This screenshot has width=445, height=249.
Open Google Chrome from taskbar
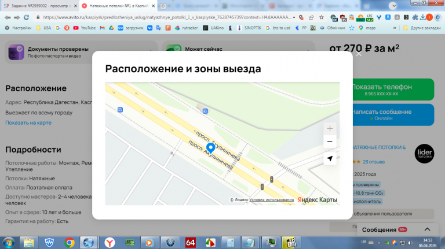click(70, 243)
